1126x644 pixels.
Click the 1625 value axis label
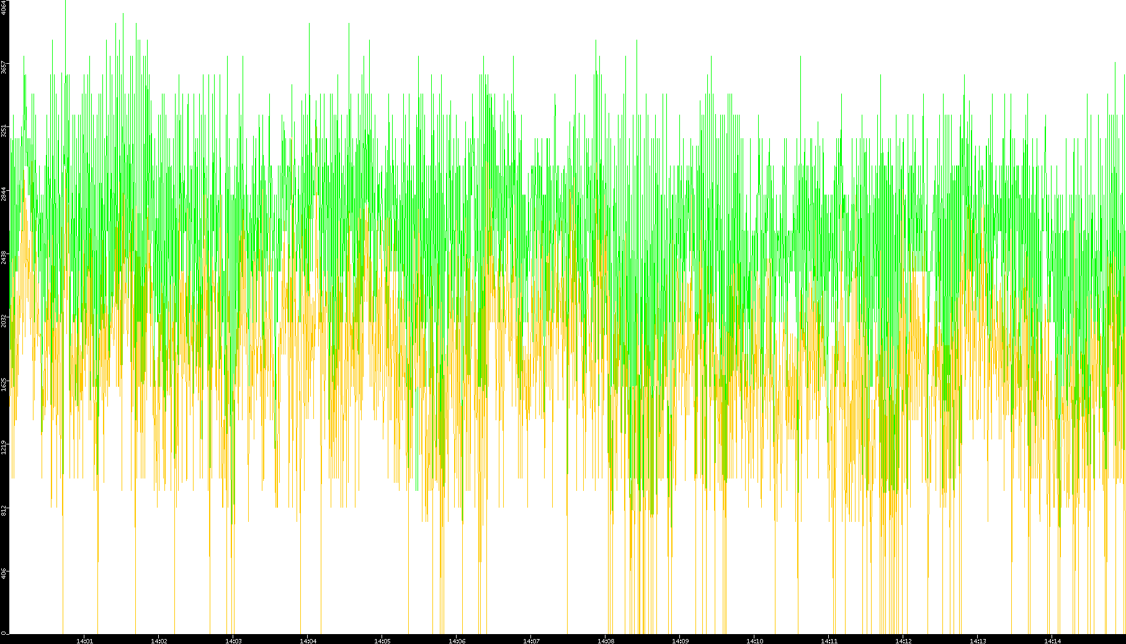4,384
